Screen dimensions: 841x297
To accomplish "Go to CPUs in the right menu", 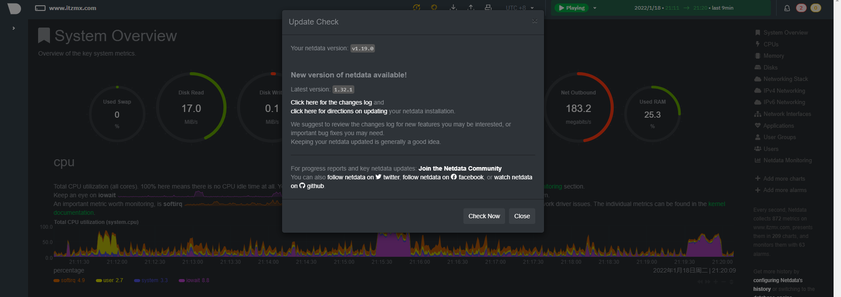I will point(767,44).
